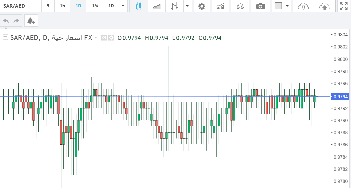
Task: Collapse the SAR/AED legend using the minus box
Action: coord(5,37)
